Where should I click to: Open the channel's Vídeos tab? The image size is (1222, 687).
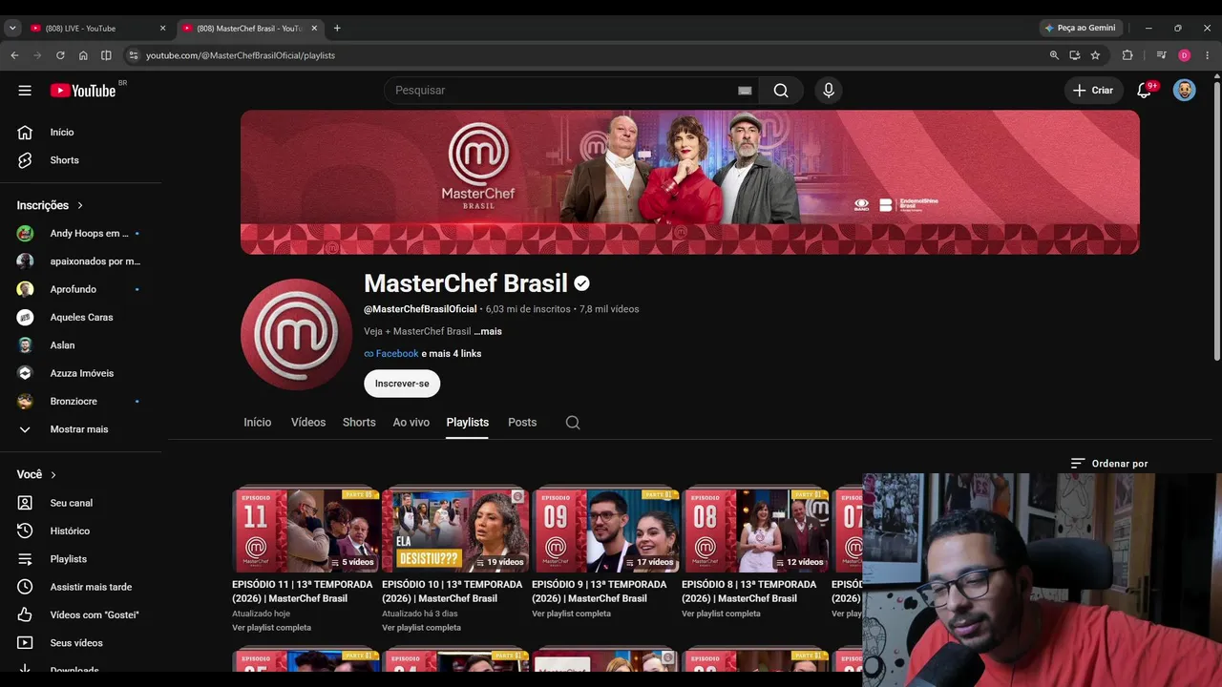[308, 423]
